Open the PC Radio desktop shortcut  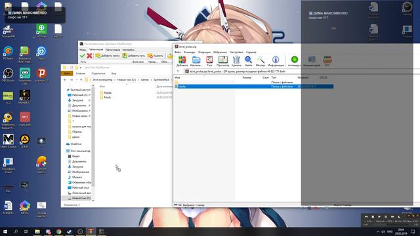(x=8, y=53)
